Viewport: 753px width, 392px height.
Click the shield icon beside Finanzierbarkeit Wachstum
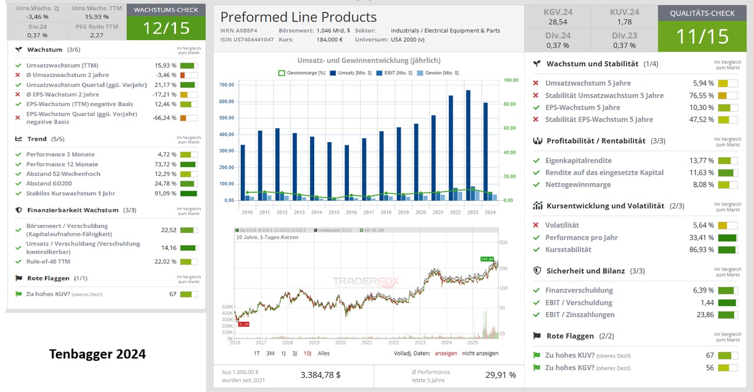[19, 210]
